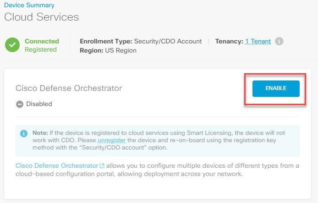
Task: Click the Device Summary breadcrumb link
Action: pos(29,5)
